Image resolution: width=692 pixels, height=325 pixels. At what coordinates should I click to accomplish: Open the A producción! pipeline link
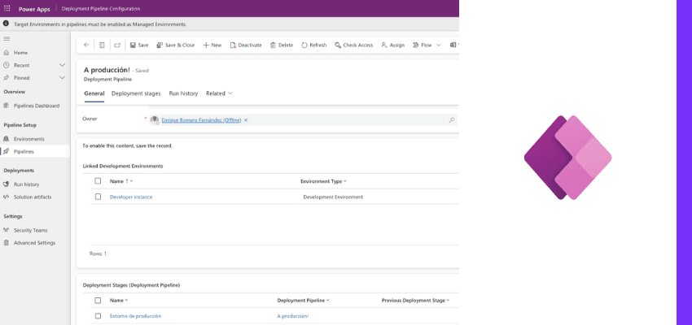(293, 316)
